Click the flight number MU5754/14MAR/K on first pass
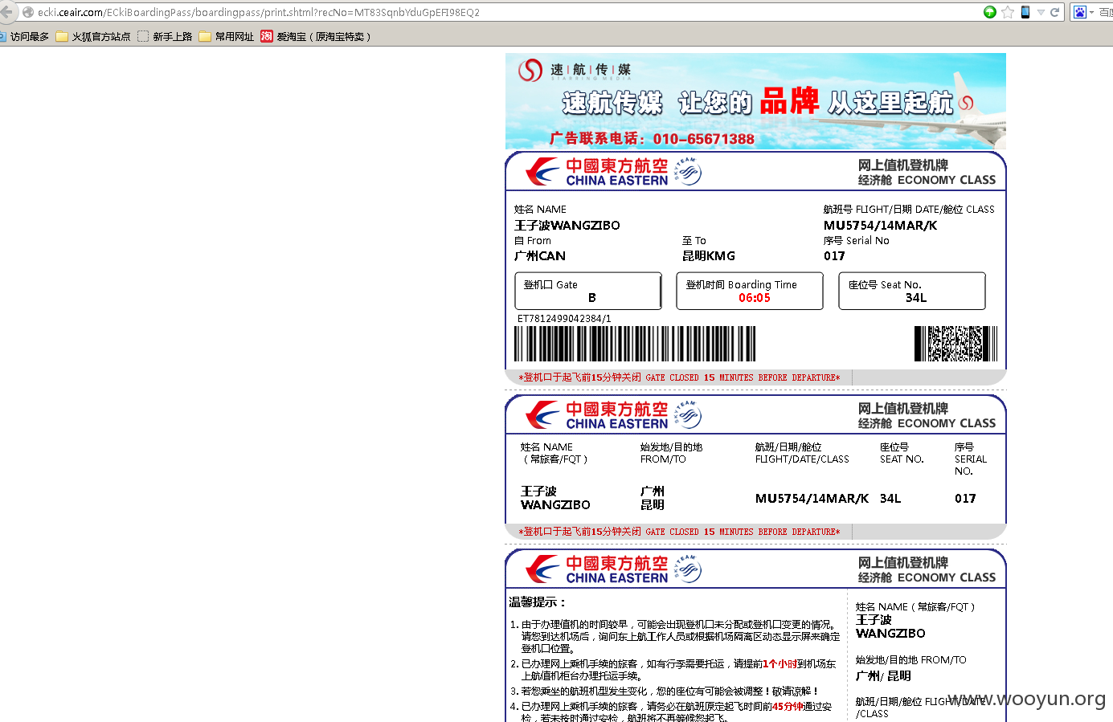1113x722 pixels. [880, 226]
